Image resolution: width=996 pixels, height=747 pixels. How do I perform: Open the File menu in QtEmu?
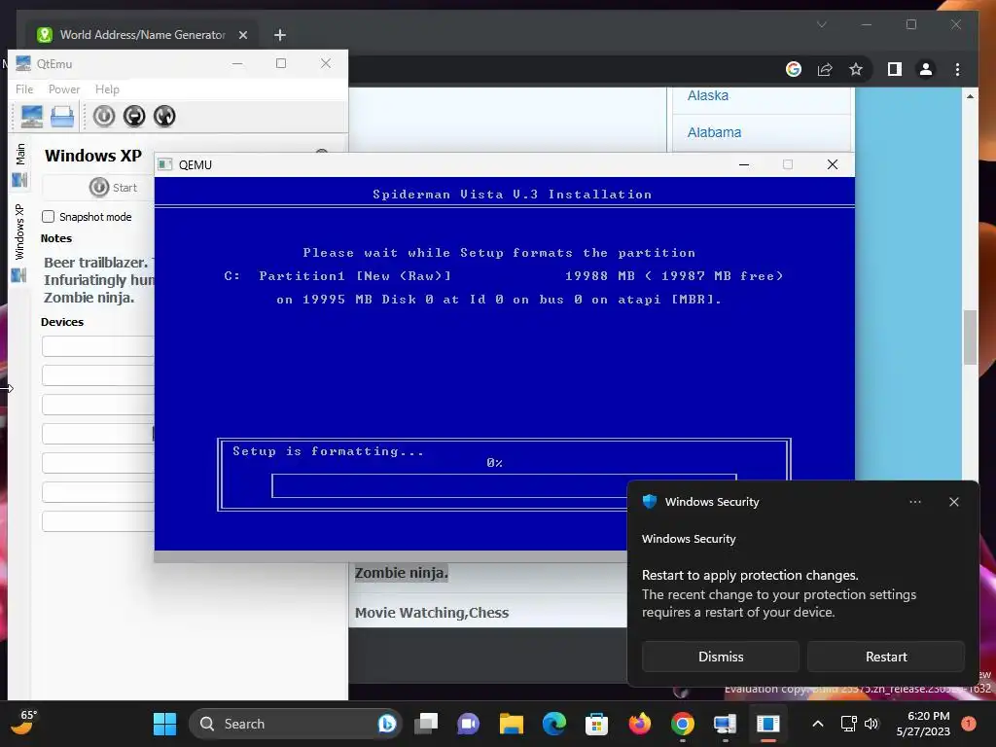click(x=24, y=89)
